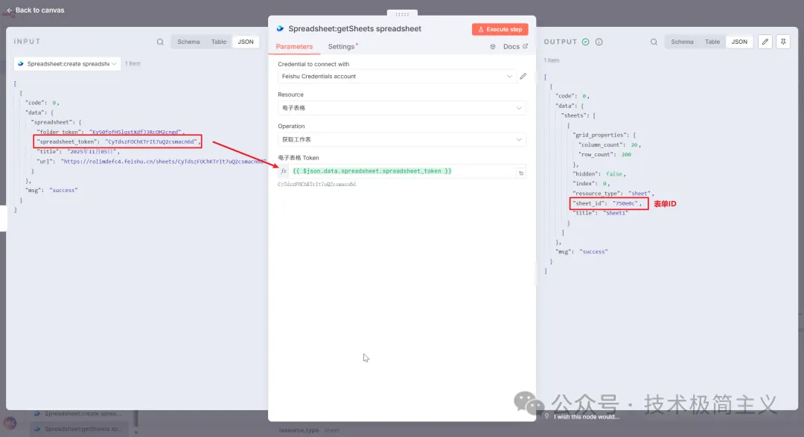The height and width of the screenshot is (437, 804).
Task: Switch OUTPUT panel to Table view
Action: [x=712, y=42]
